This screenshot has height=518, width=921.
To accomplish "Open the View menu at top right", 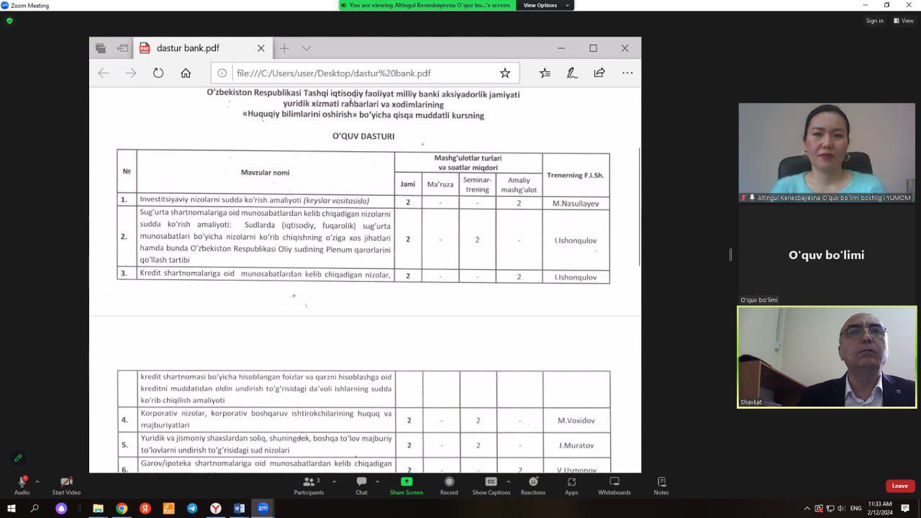I will click(x=904, y=21).
